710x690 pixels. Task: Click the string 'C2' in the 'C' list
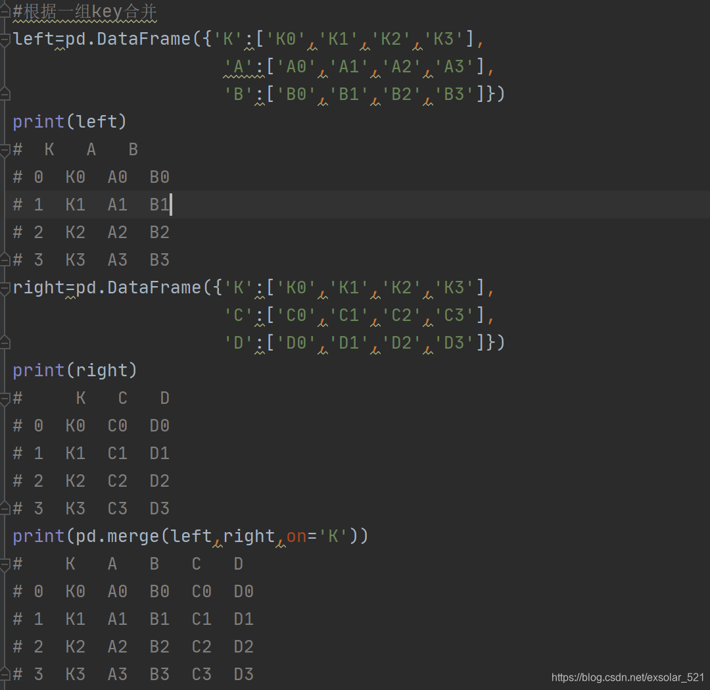pos(401,315)
